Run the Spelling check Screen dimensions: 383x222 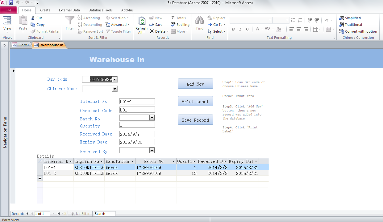pos(180,25)
